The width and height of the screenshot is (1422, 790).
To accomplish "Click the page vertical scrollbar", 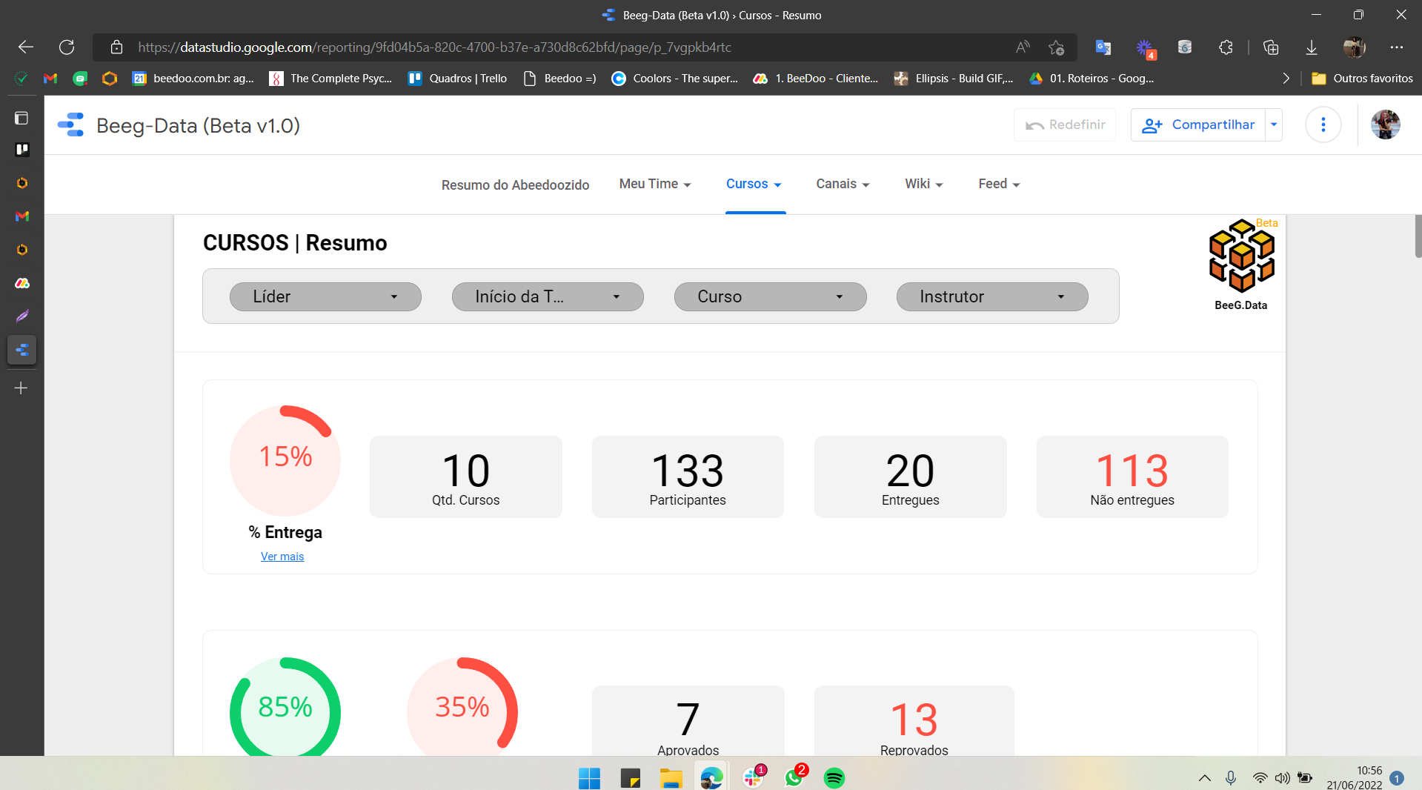I will point(1418,237).
